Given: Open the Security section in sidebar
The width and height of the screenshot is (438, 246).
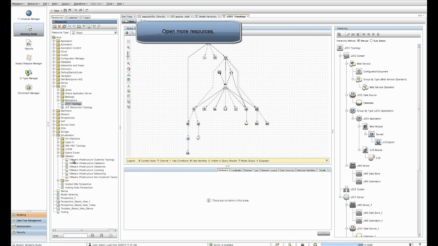Looking at the screenshot, I should pos(29,232).
